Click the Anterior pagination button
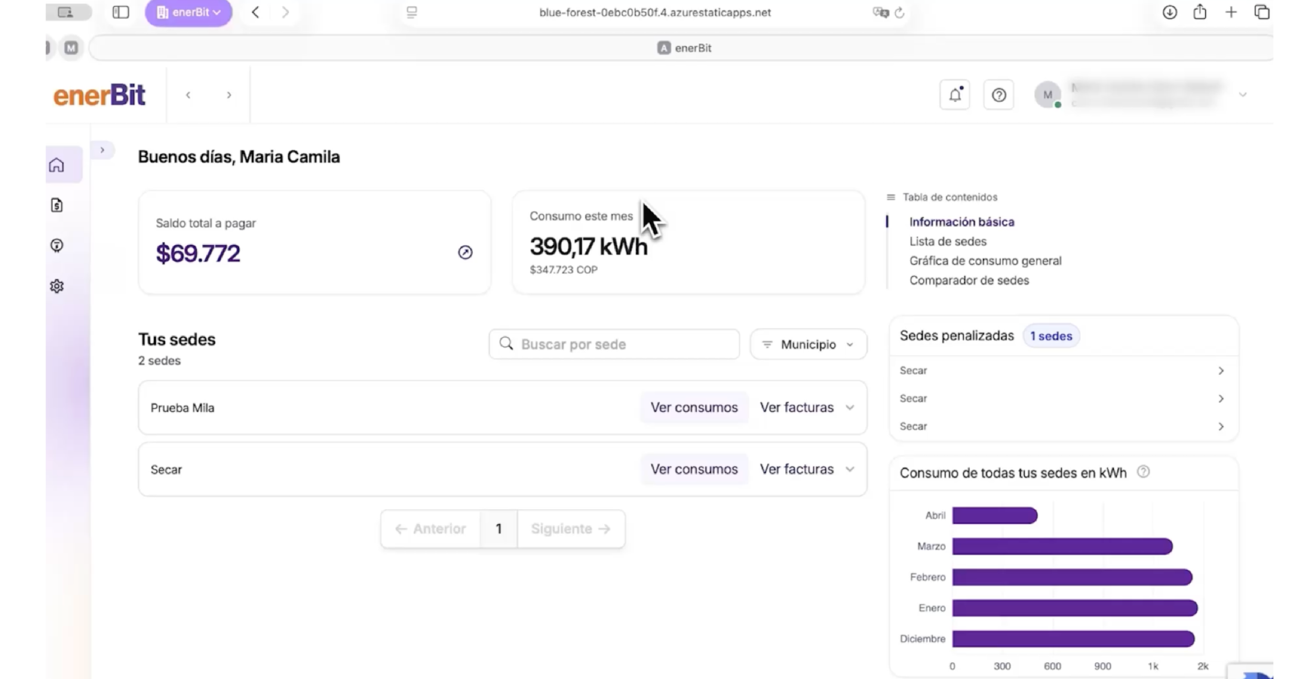The image size is (1313, 679). coord(430,529)
